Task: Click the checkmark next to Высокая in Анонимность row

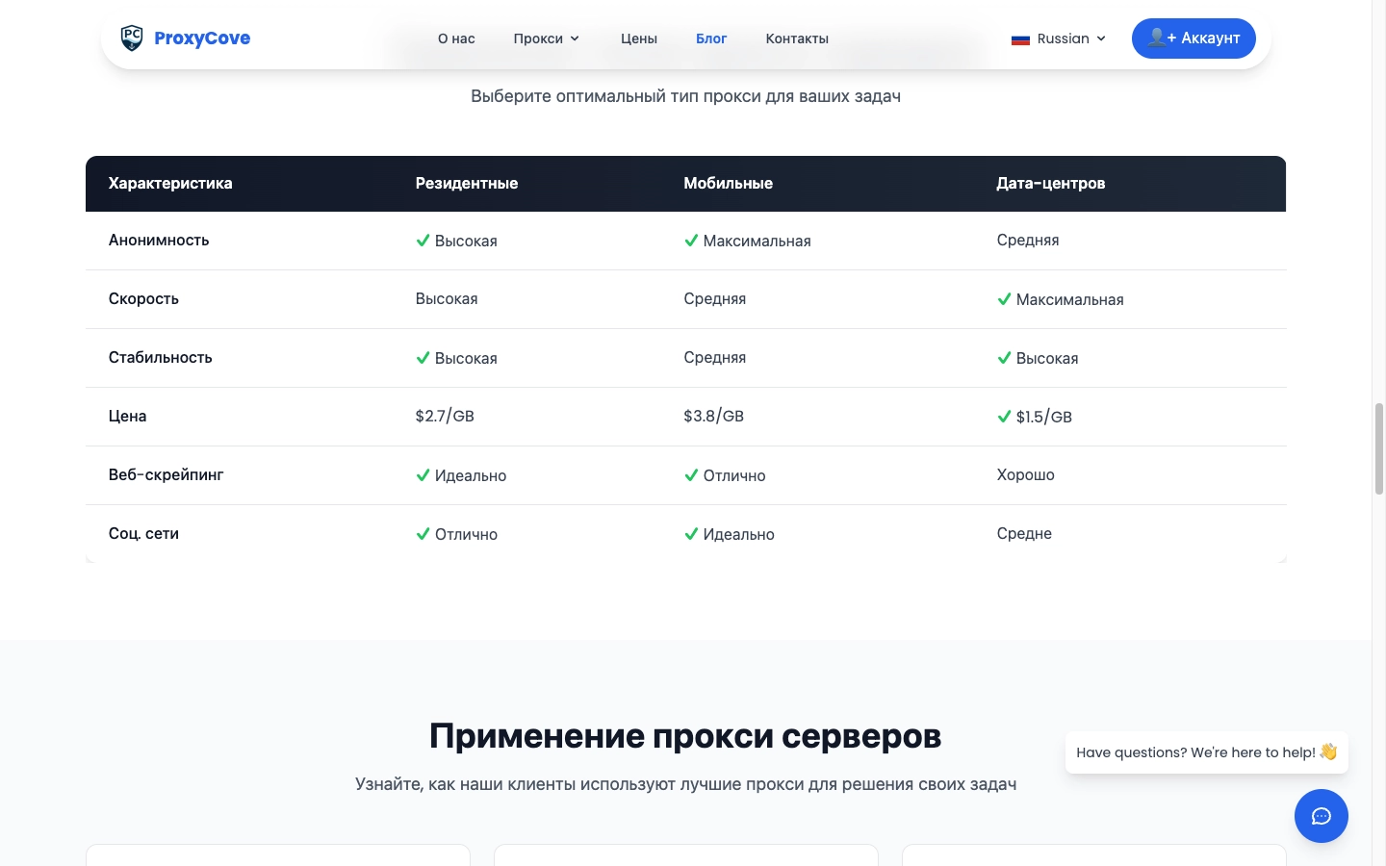Action: [x=423, y=241]
